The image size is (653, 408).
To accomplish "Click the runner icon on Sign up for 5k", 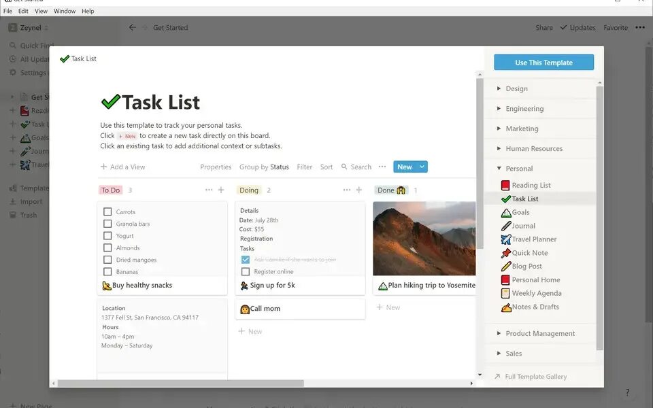I will pyautogui.click(x=244, y=286).
